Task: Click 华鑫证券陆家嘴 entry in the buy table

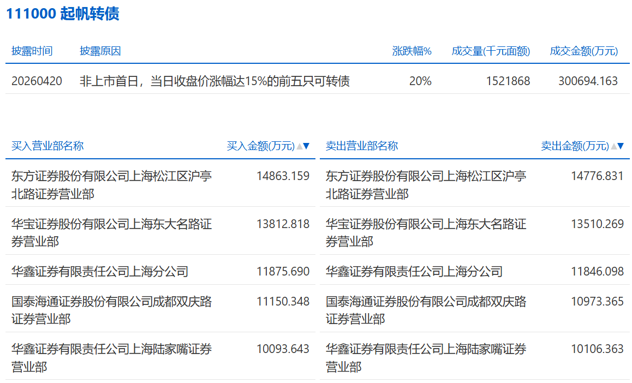Action: coord(111,357)
